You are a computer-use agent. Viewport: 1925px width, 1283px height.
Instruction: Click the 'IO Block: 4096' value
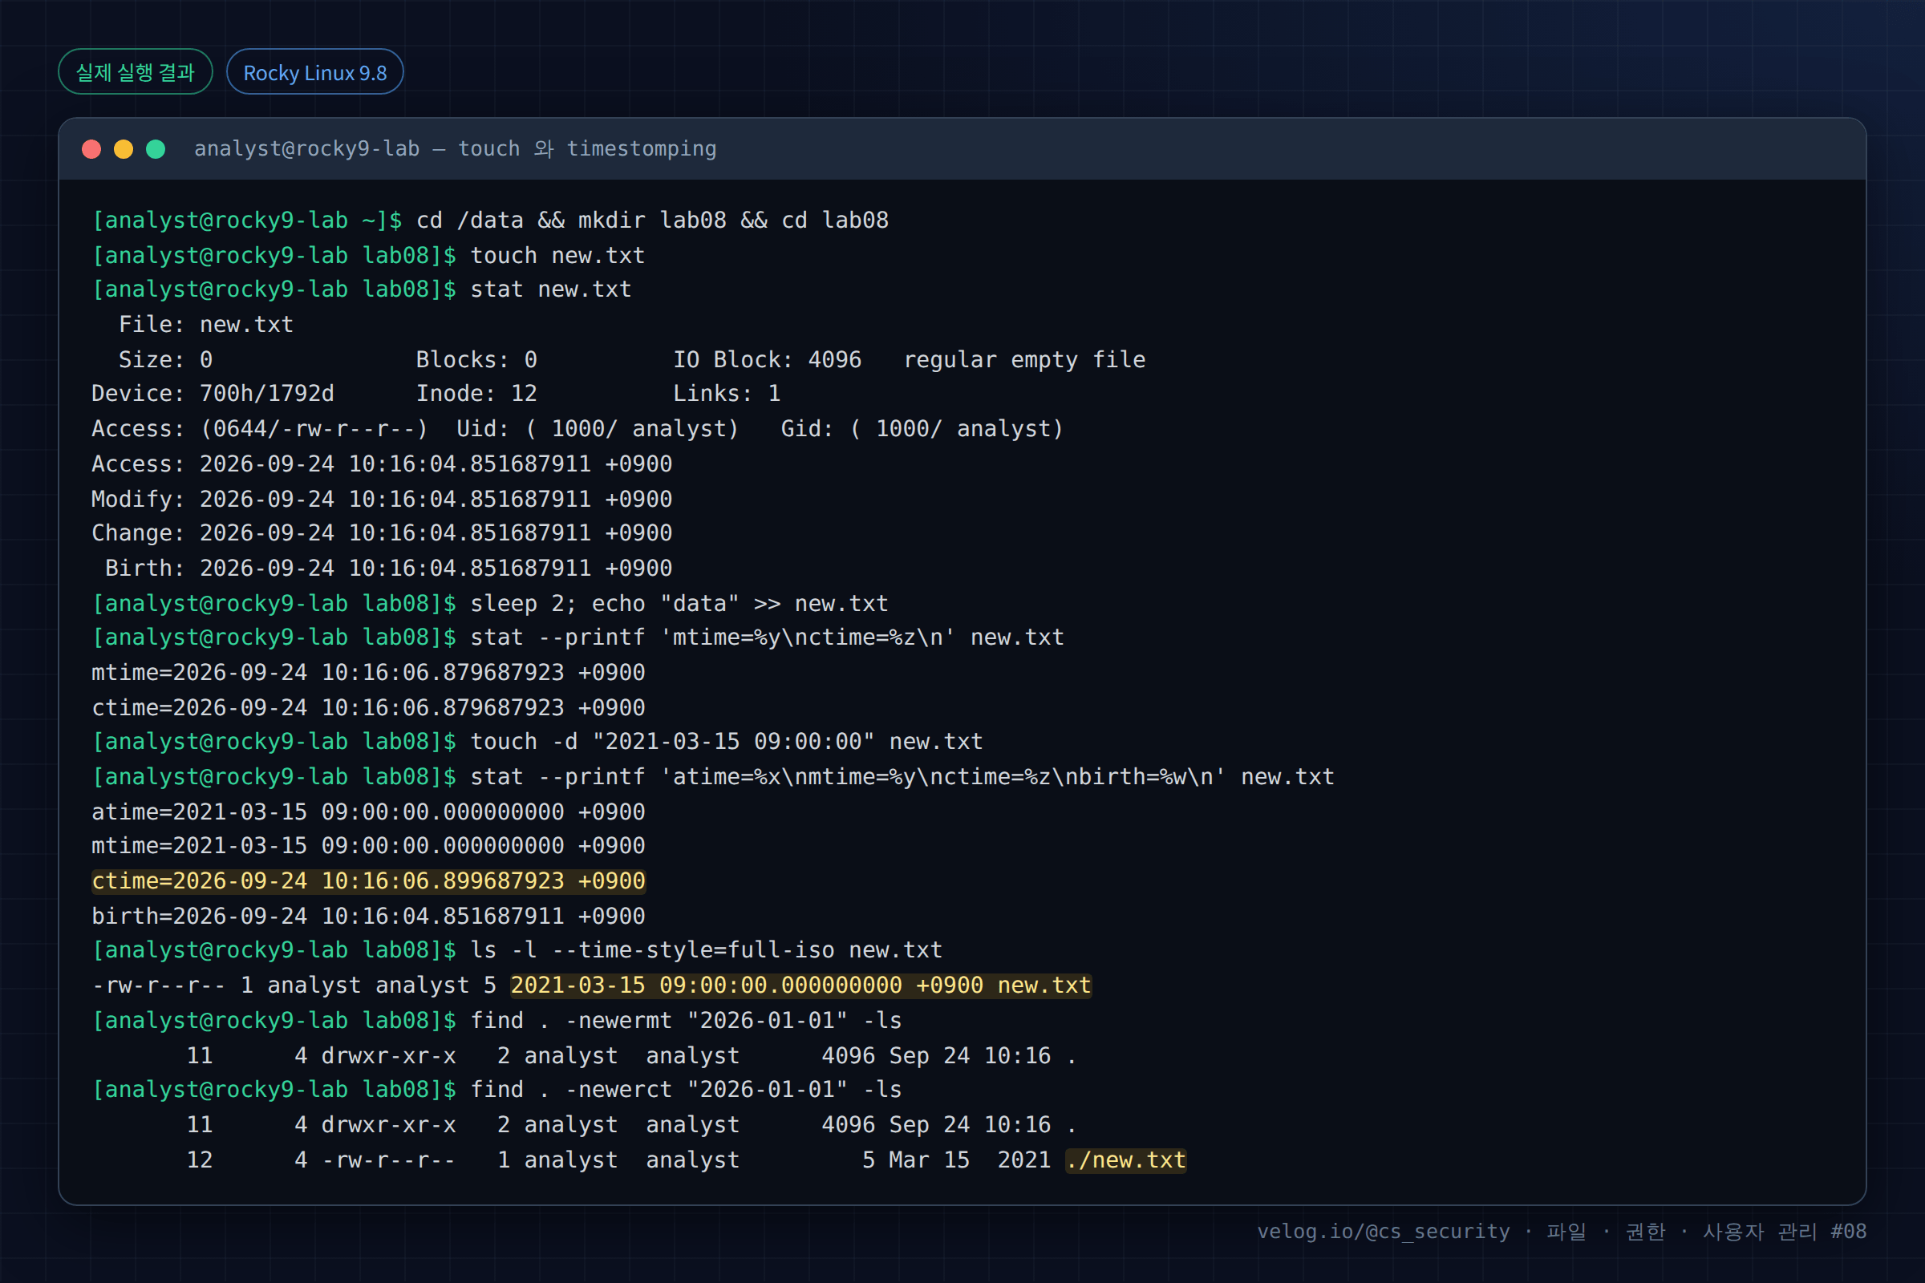pyautogui.click(x=767, y=360)
